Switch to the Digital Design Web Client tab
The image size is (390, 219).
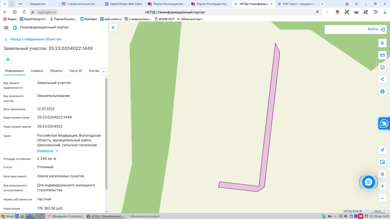coord(124,4)
